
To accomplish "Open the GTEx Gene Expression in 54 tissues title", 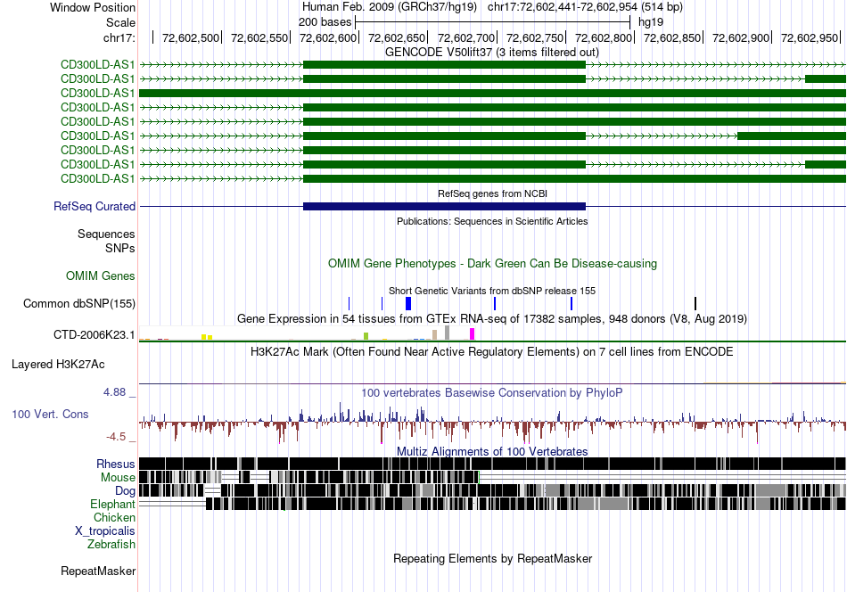I will coord(492,318).
